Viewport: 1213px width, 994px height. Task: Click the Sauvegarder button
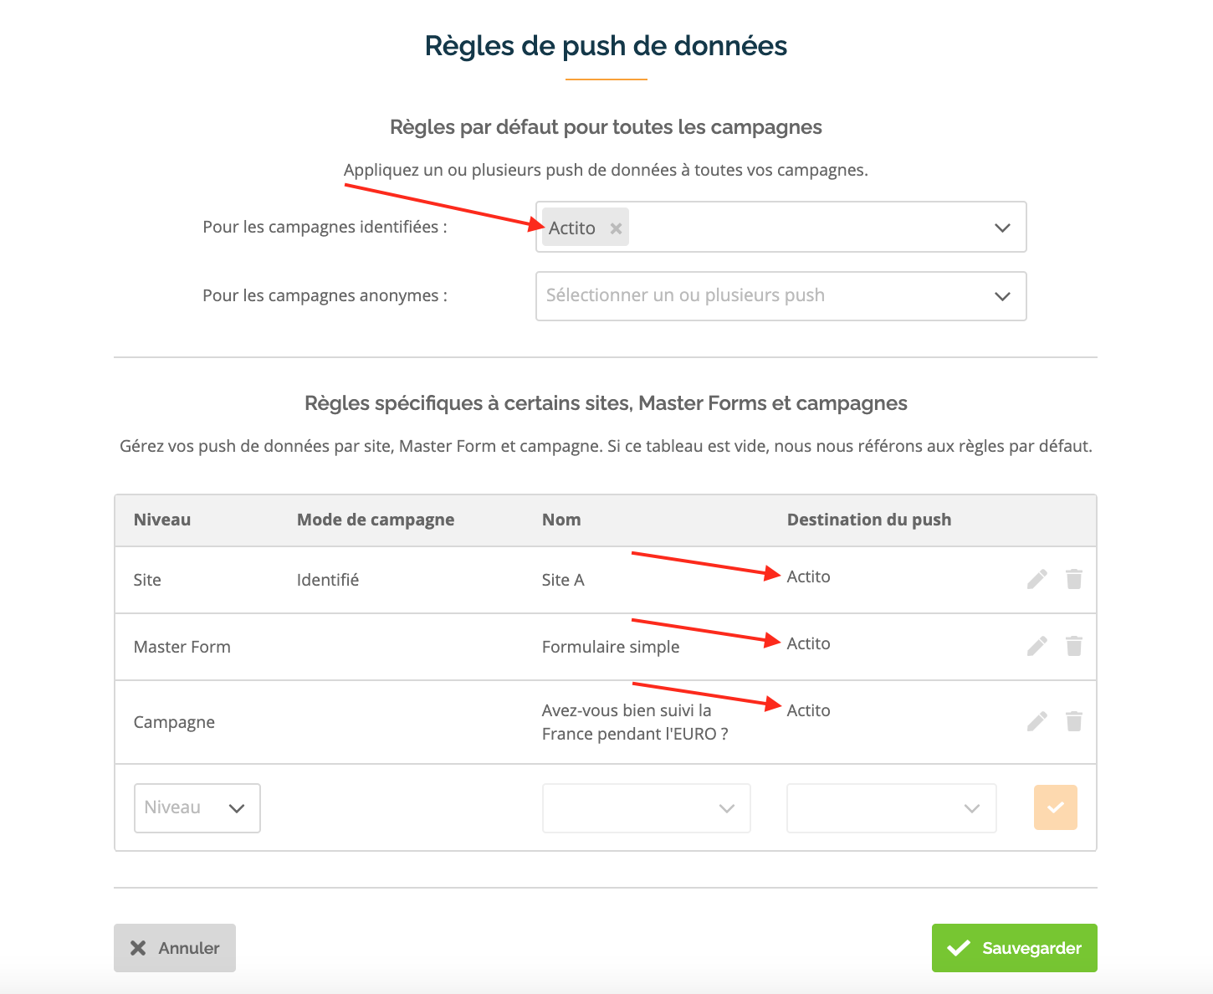[1014, 948]
